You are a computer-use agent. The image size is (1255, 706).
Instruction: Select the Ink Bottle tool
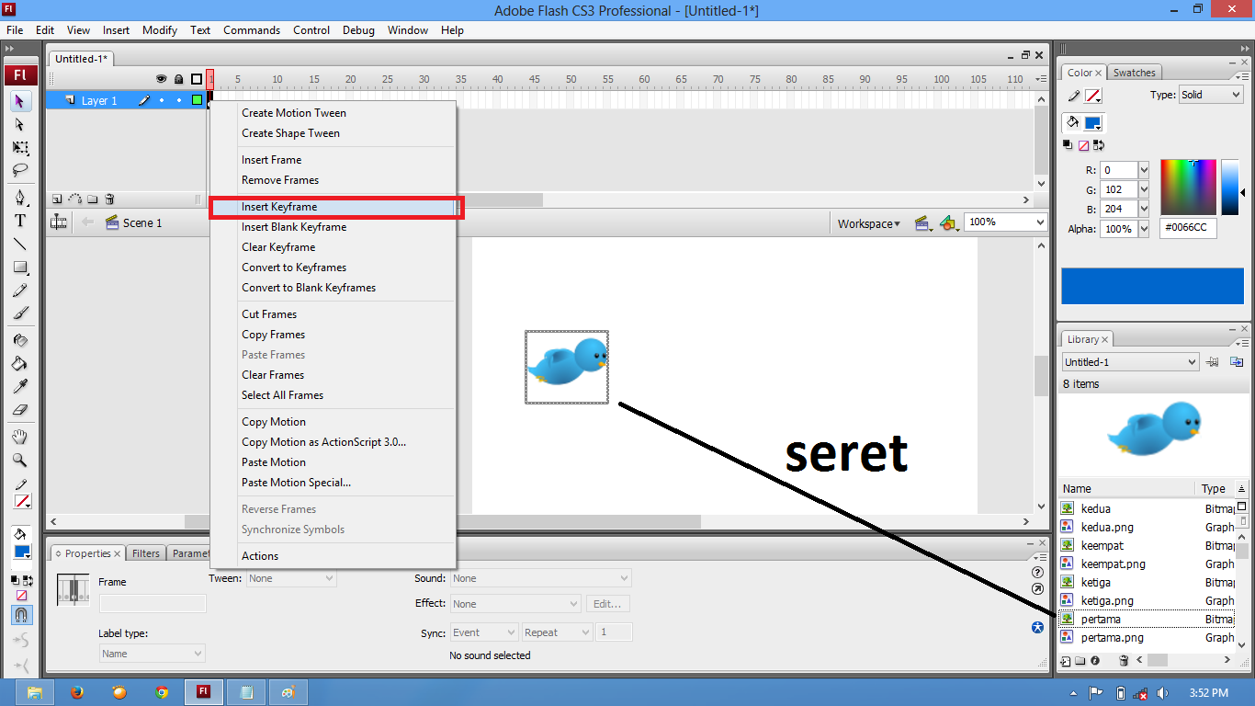pyautogui.click(x=20, y=340)
